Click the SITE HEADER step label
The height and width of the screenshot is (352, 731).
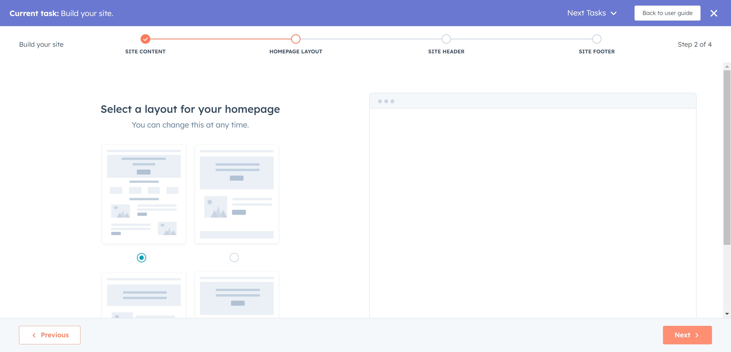click(446, 52)
